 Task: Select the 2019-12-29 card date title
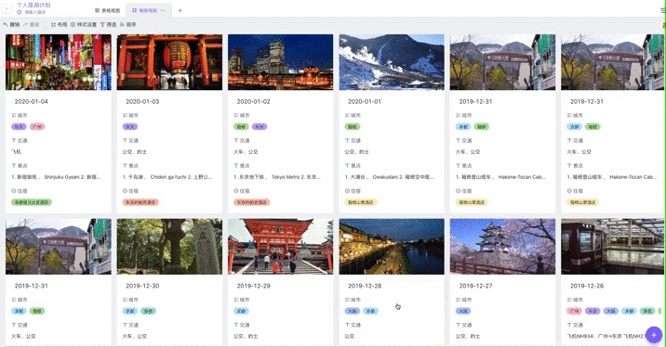pyautogui.click(x=254, y=286)
